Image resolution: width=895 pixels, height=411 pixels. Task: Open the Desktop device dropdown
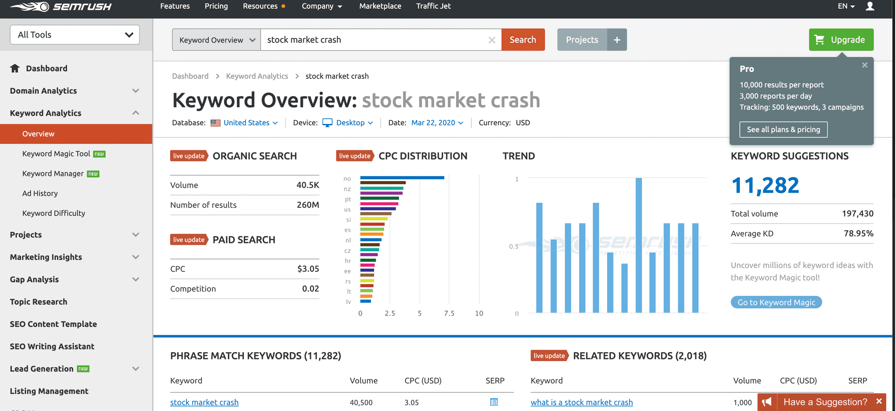[x=354, y=123]
